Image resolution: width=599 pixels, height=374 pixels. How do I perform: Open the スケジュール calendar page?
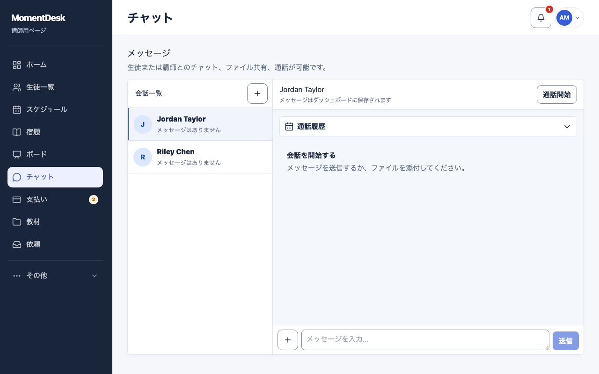pos(55,109)
